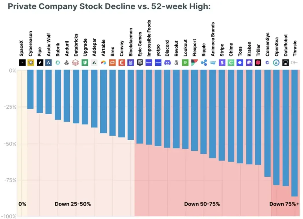
Task: Click the OpenSea logo icon
Action: 276,62
